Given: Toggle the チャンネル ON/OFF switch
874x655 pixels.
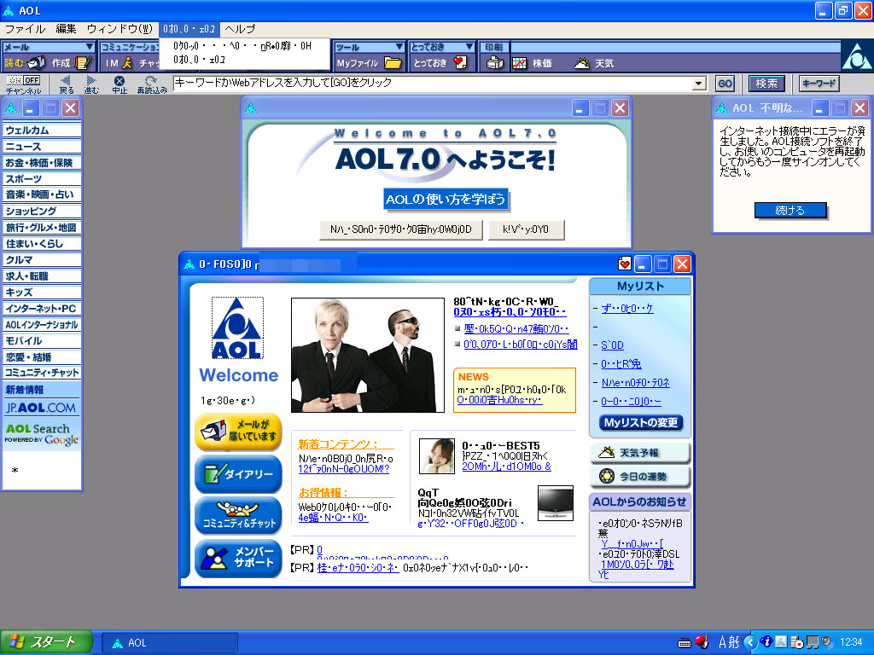Looking at the screenshot, I should click(x=23, y=80).
